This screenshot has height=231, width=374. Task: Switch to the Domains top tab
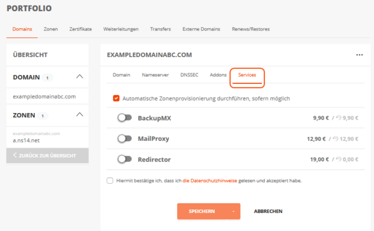(x=22, y=29)
